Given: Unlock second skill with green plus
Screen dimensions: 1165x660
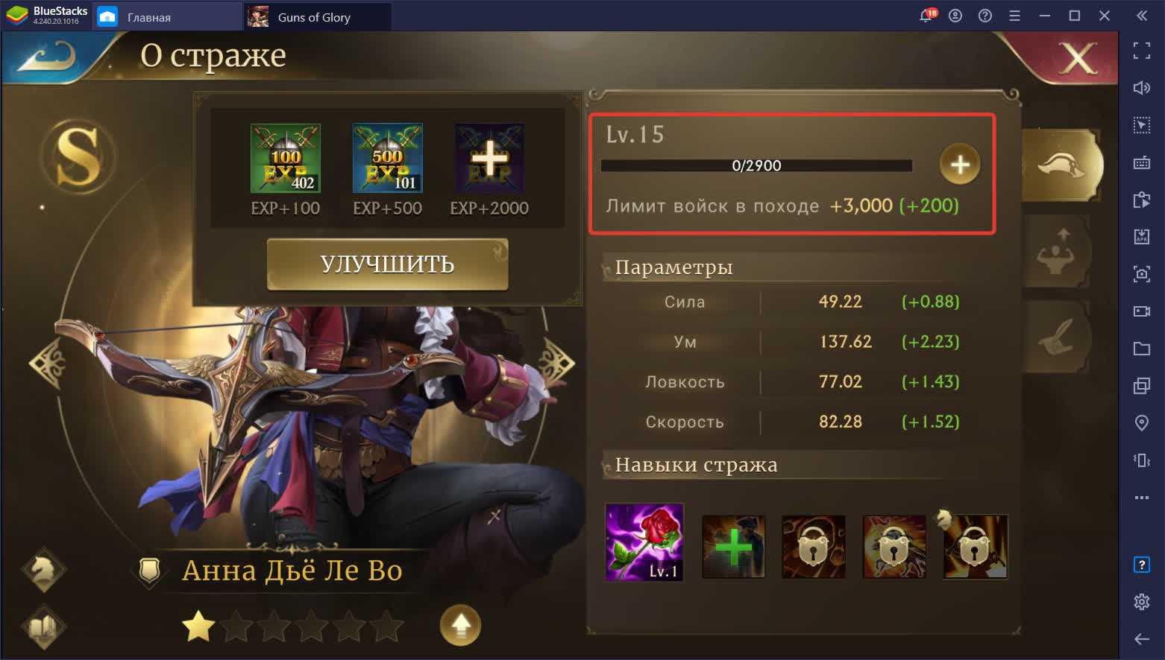Looking at the screenshot, I should coord(733,547).
